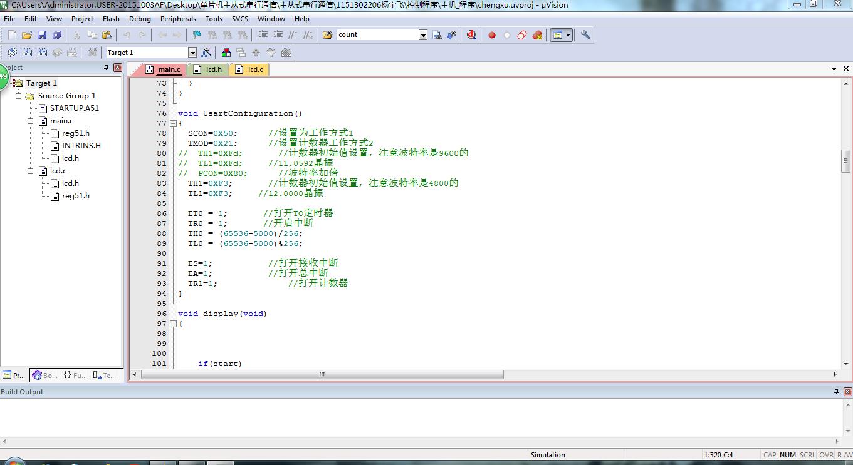
Task: Comment out the selection
Action: (x=293, y=35)
